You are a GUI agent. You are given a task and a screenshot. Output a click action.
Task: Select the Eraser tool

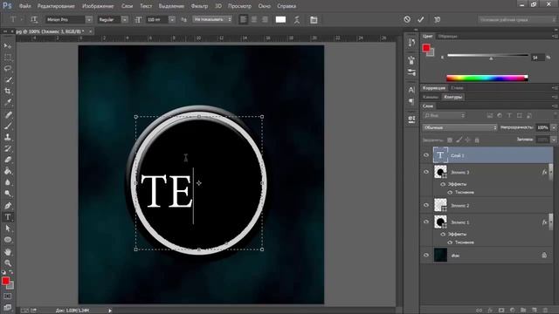pos(8,160)
